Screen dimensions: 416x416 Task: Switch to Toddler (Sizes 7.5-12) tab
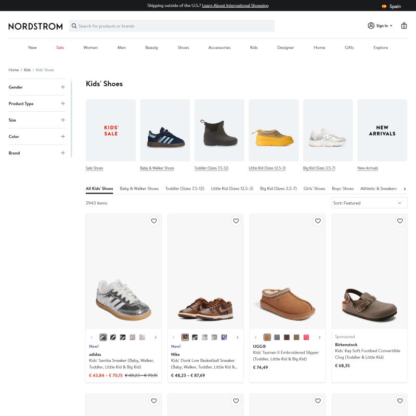pos(185,189)
